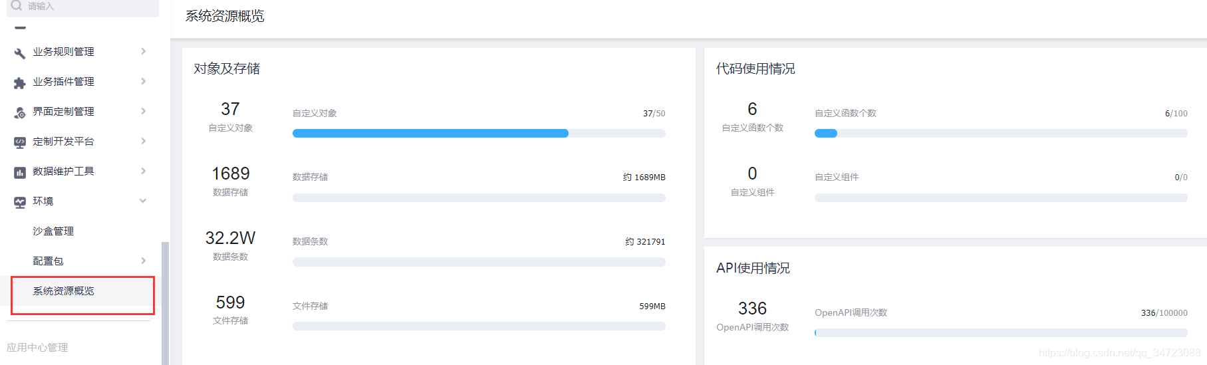Screen dimensions: 1207x365
Task: Expand the 界面定制管理 chevron
Action: (143, 111)
